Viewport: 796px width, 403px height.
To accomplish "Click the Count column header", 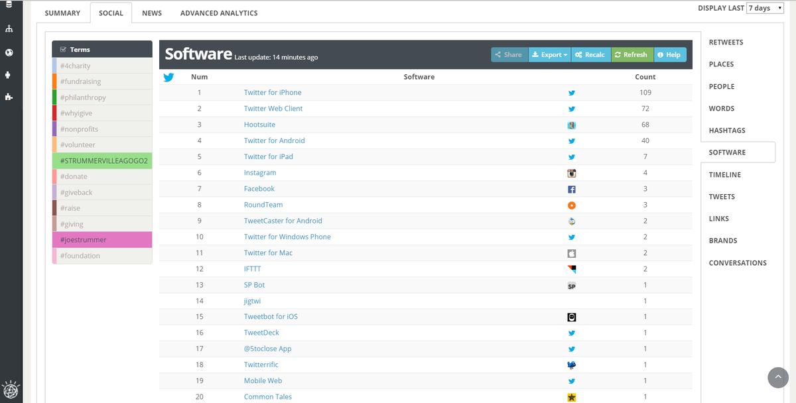I will (645, 77).
